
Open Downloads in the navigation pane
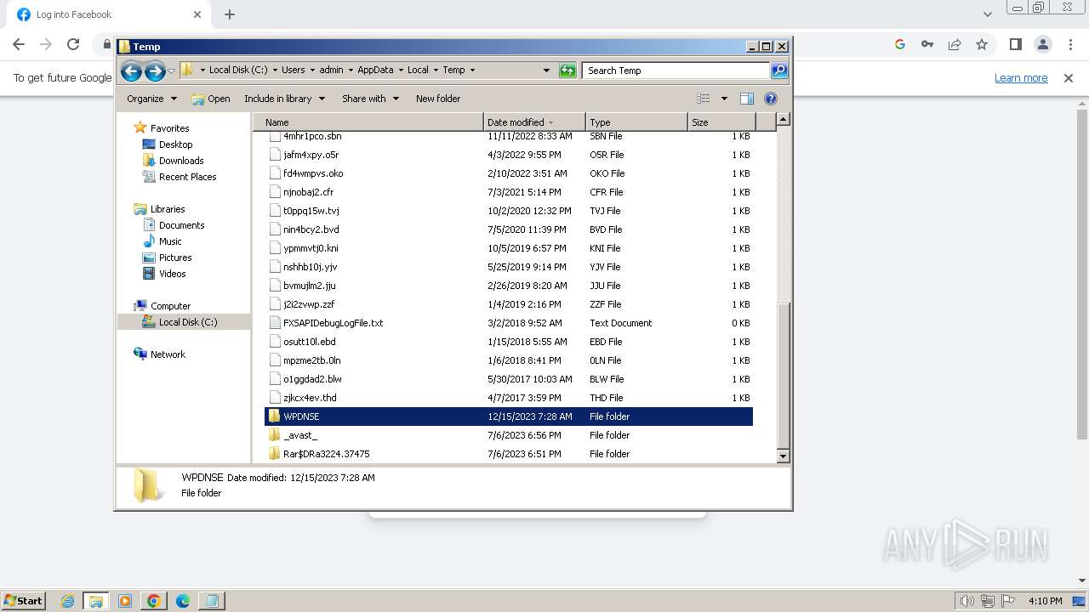(181, 161)
